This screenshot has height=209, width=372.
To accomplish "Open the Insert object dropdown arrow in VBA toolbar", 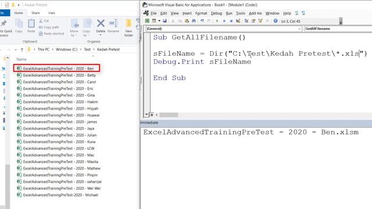I will (x=159, y=21).
